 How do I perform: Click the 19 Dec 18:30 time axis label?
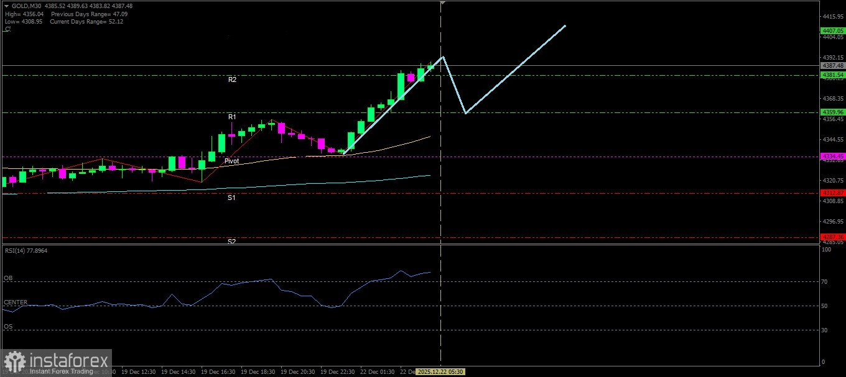click(x=258, y=371)
